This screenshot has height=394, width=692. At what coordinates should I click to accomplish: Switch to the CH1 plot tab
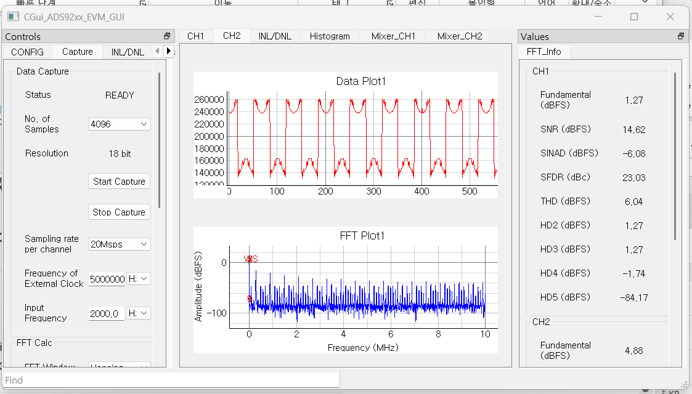pos(195,36)
